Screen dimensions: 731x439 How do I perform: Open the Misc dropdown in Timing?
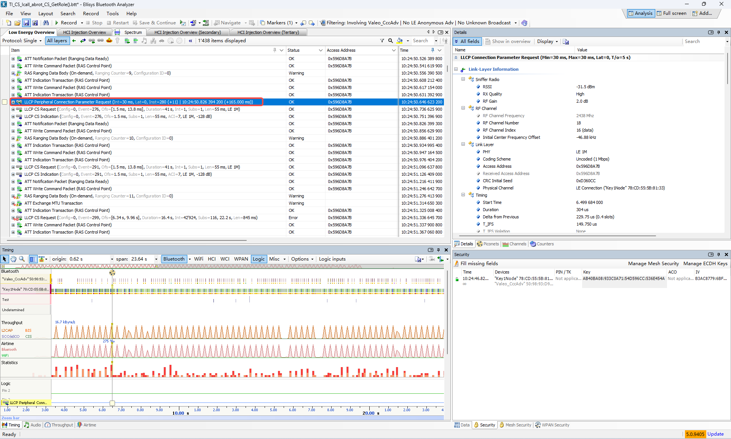click(277, 259)
